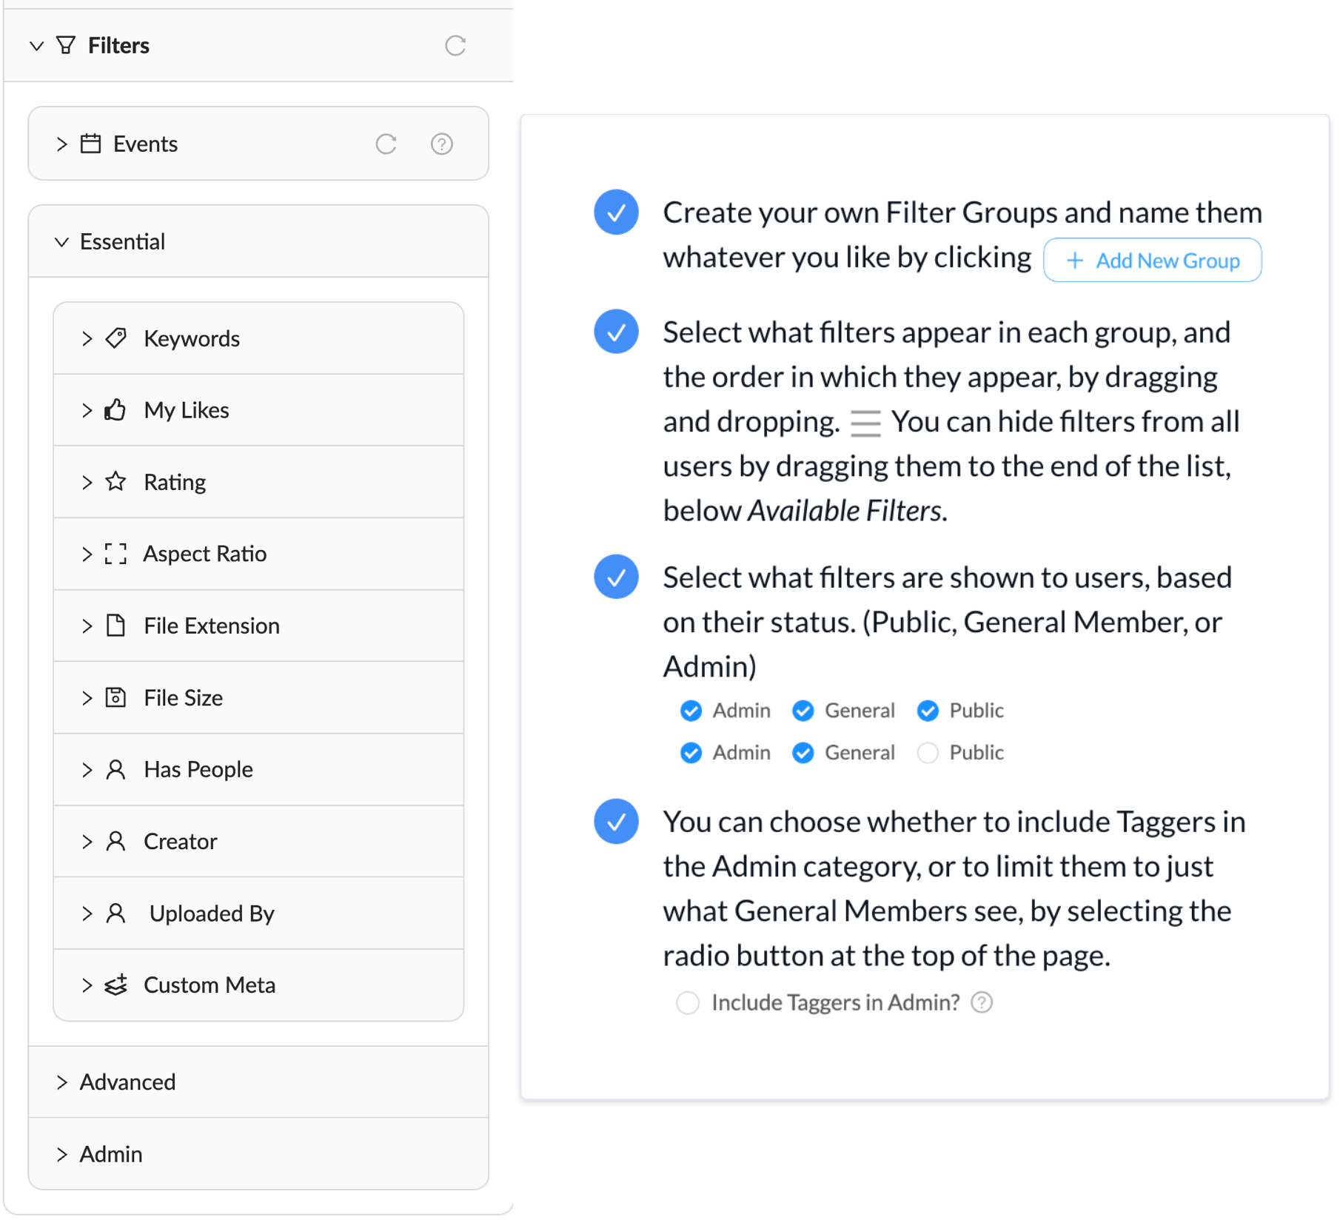Click the Has People person icon
The width and height of the screenshot is (1340, 1220).
click(x=115, y=770)
